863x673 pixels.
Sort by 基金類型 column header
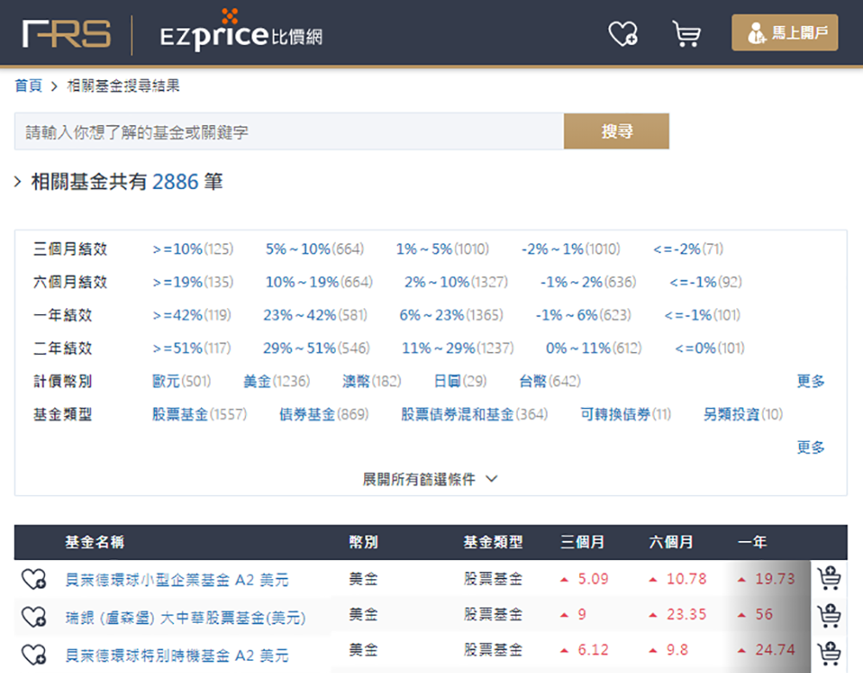(493, 542)
